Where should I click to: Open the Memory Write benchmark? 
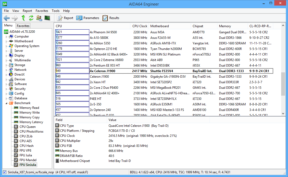30,113
